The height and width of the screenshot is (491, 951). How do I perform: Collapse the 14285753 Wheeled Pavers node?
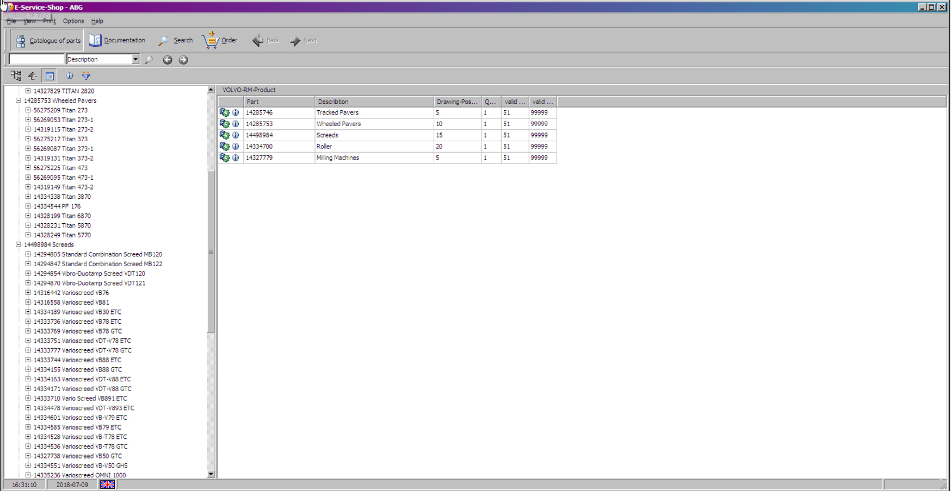(18, 100)
